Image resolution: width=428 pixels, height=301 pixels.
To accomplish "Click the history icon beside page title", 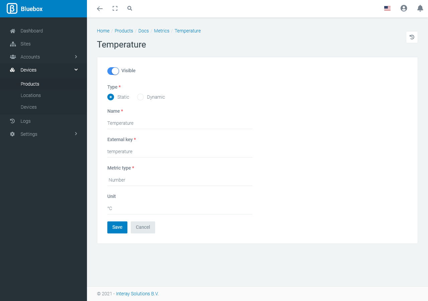I will [x=412, y=37].
